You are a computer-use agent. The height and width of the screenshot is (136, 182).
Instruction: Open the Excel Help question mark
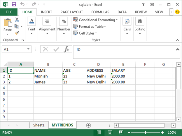point(143,4)
